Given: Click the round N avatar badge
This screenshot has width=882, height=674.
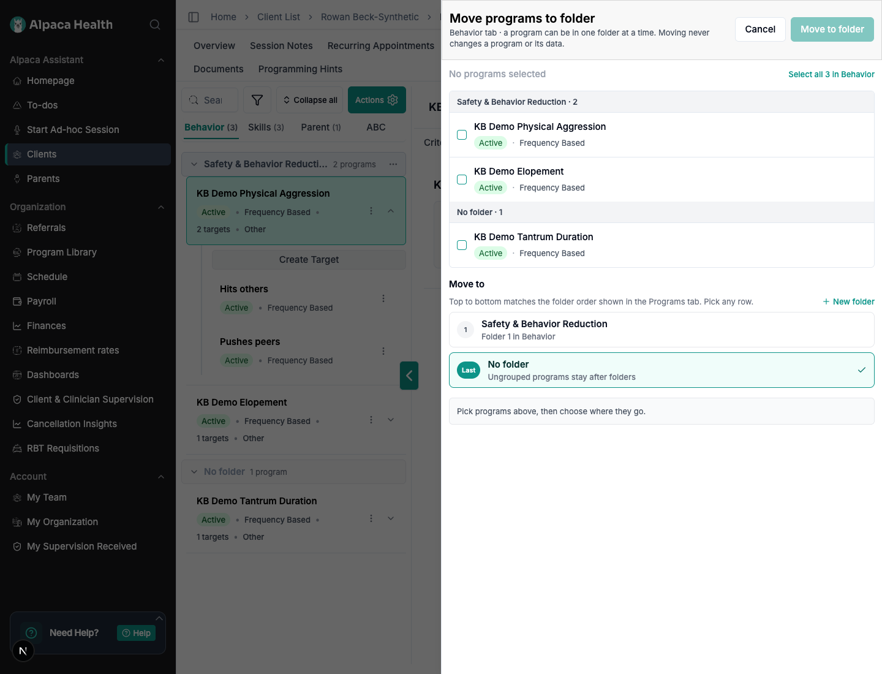Looking at the screenshot, I should click(x=23, y=651).
